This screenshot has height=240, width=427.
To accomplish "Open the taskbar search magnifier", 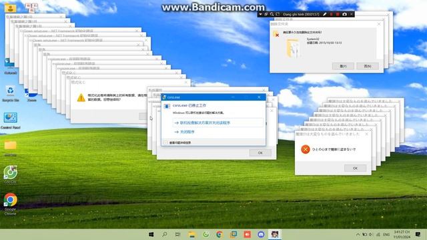I will point(165,234).
